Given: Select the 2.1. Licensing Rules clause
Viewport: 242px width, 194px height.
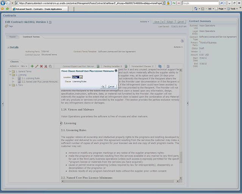Looking at the screenshot, I should coord(31,78).
